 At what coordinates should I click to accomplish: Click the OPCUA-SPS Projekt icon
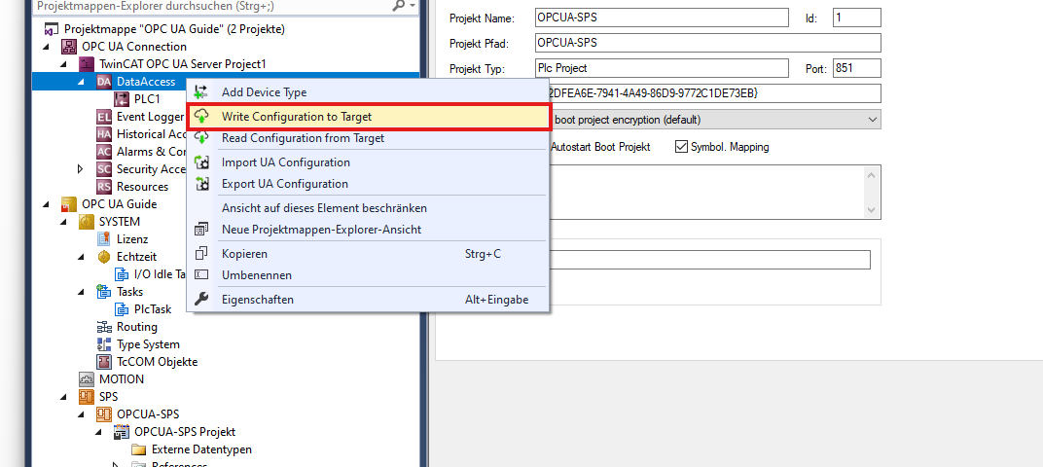tap(122, 432)
